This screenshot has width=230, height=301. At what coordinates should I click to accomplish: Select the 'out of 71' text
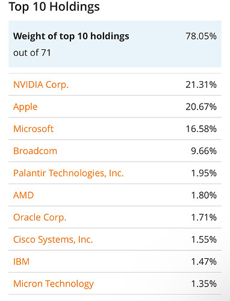(32, 53)
